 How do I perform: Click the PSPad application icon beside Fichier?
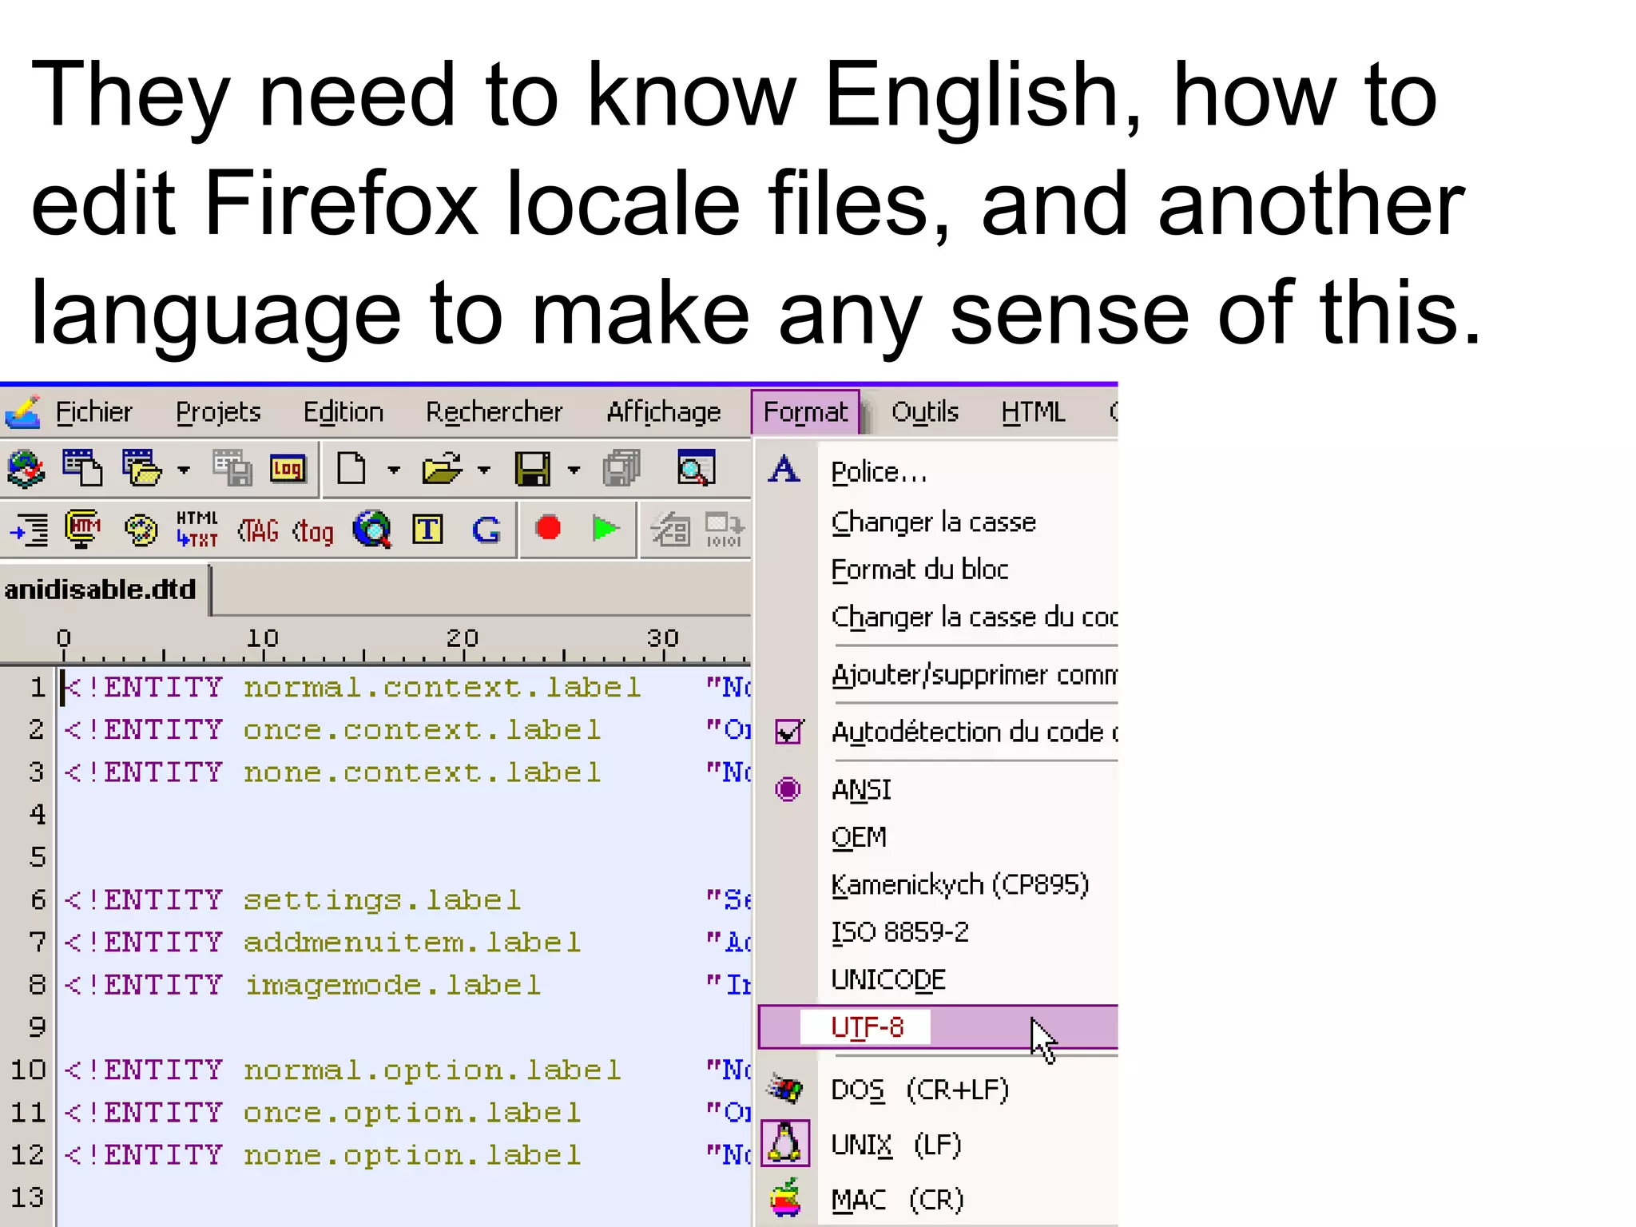click(x=22, y=412)
